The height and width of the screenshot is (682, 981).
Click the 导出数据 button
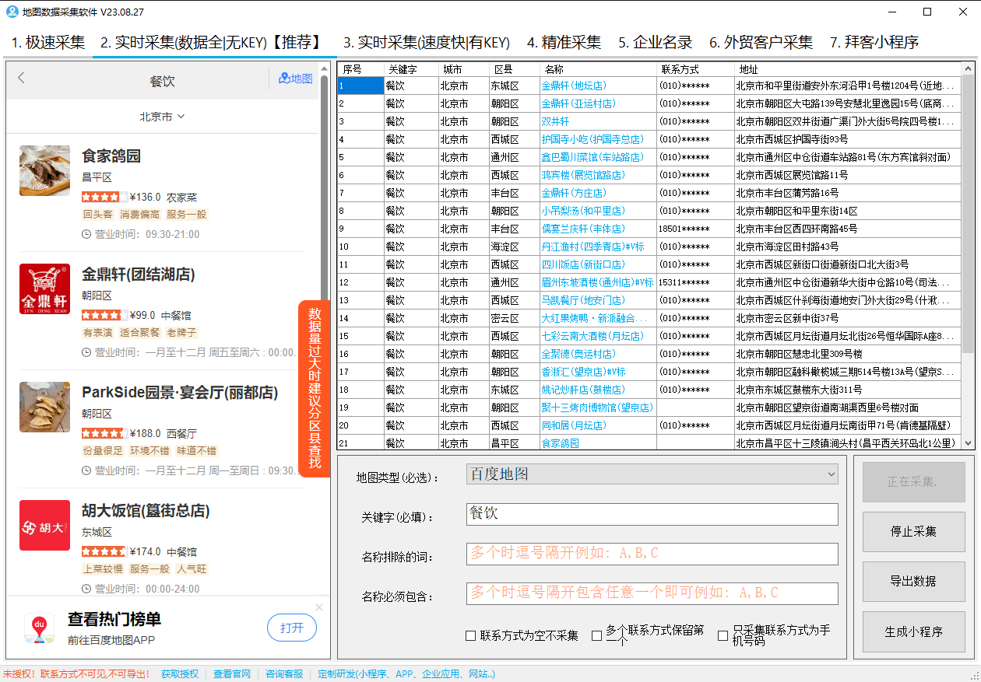click(x=913, y=582)
